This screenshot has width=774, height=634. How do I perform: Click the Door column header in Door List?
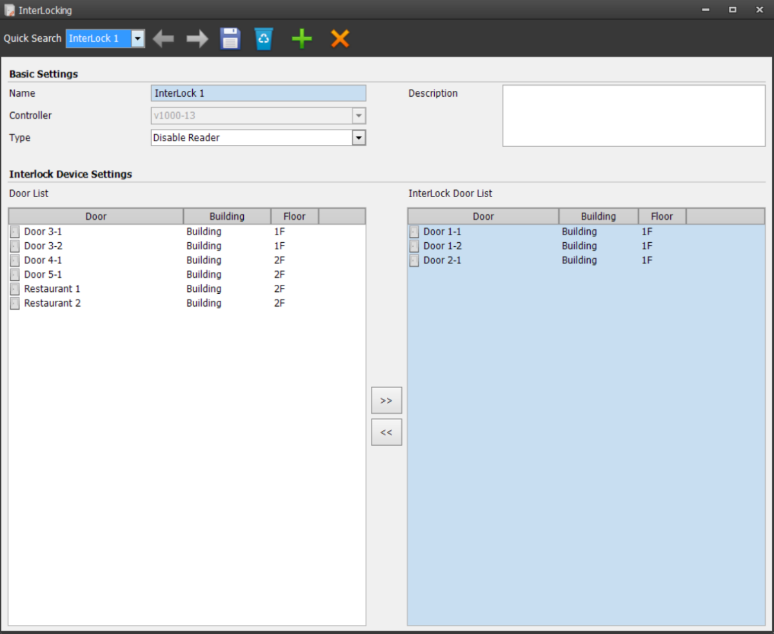(95, 216)
